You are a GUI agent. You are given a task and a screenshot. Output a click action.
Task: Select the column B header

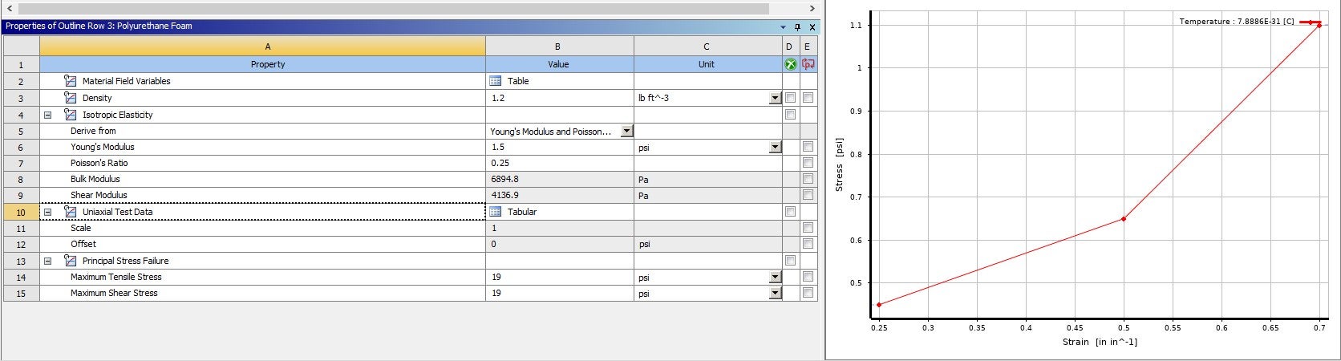pyautogui.click(x=560, y=47)
